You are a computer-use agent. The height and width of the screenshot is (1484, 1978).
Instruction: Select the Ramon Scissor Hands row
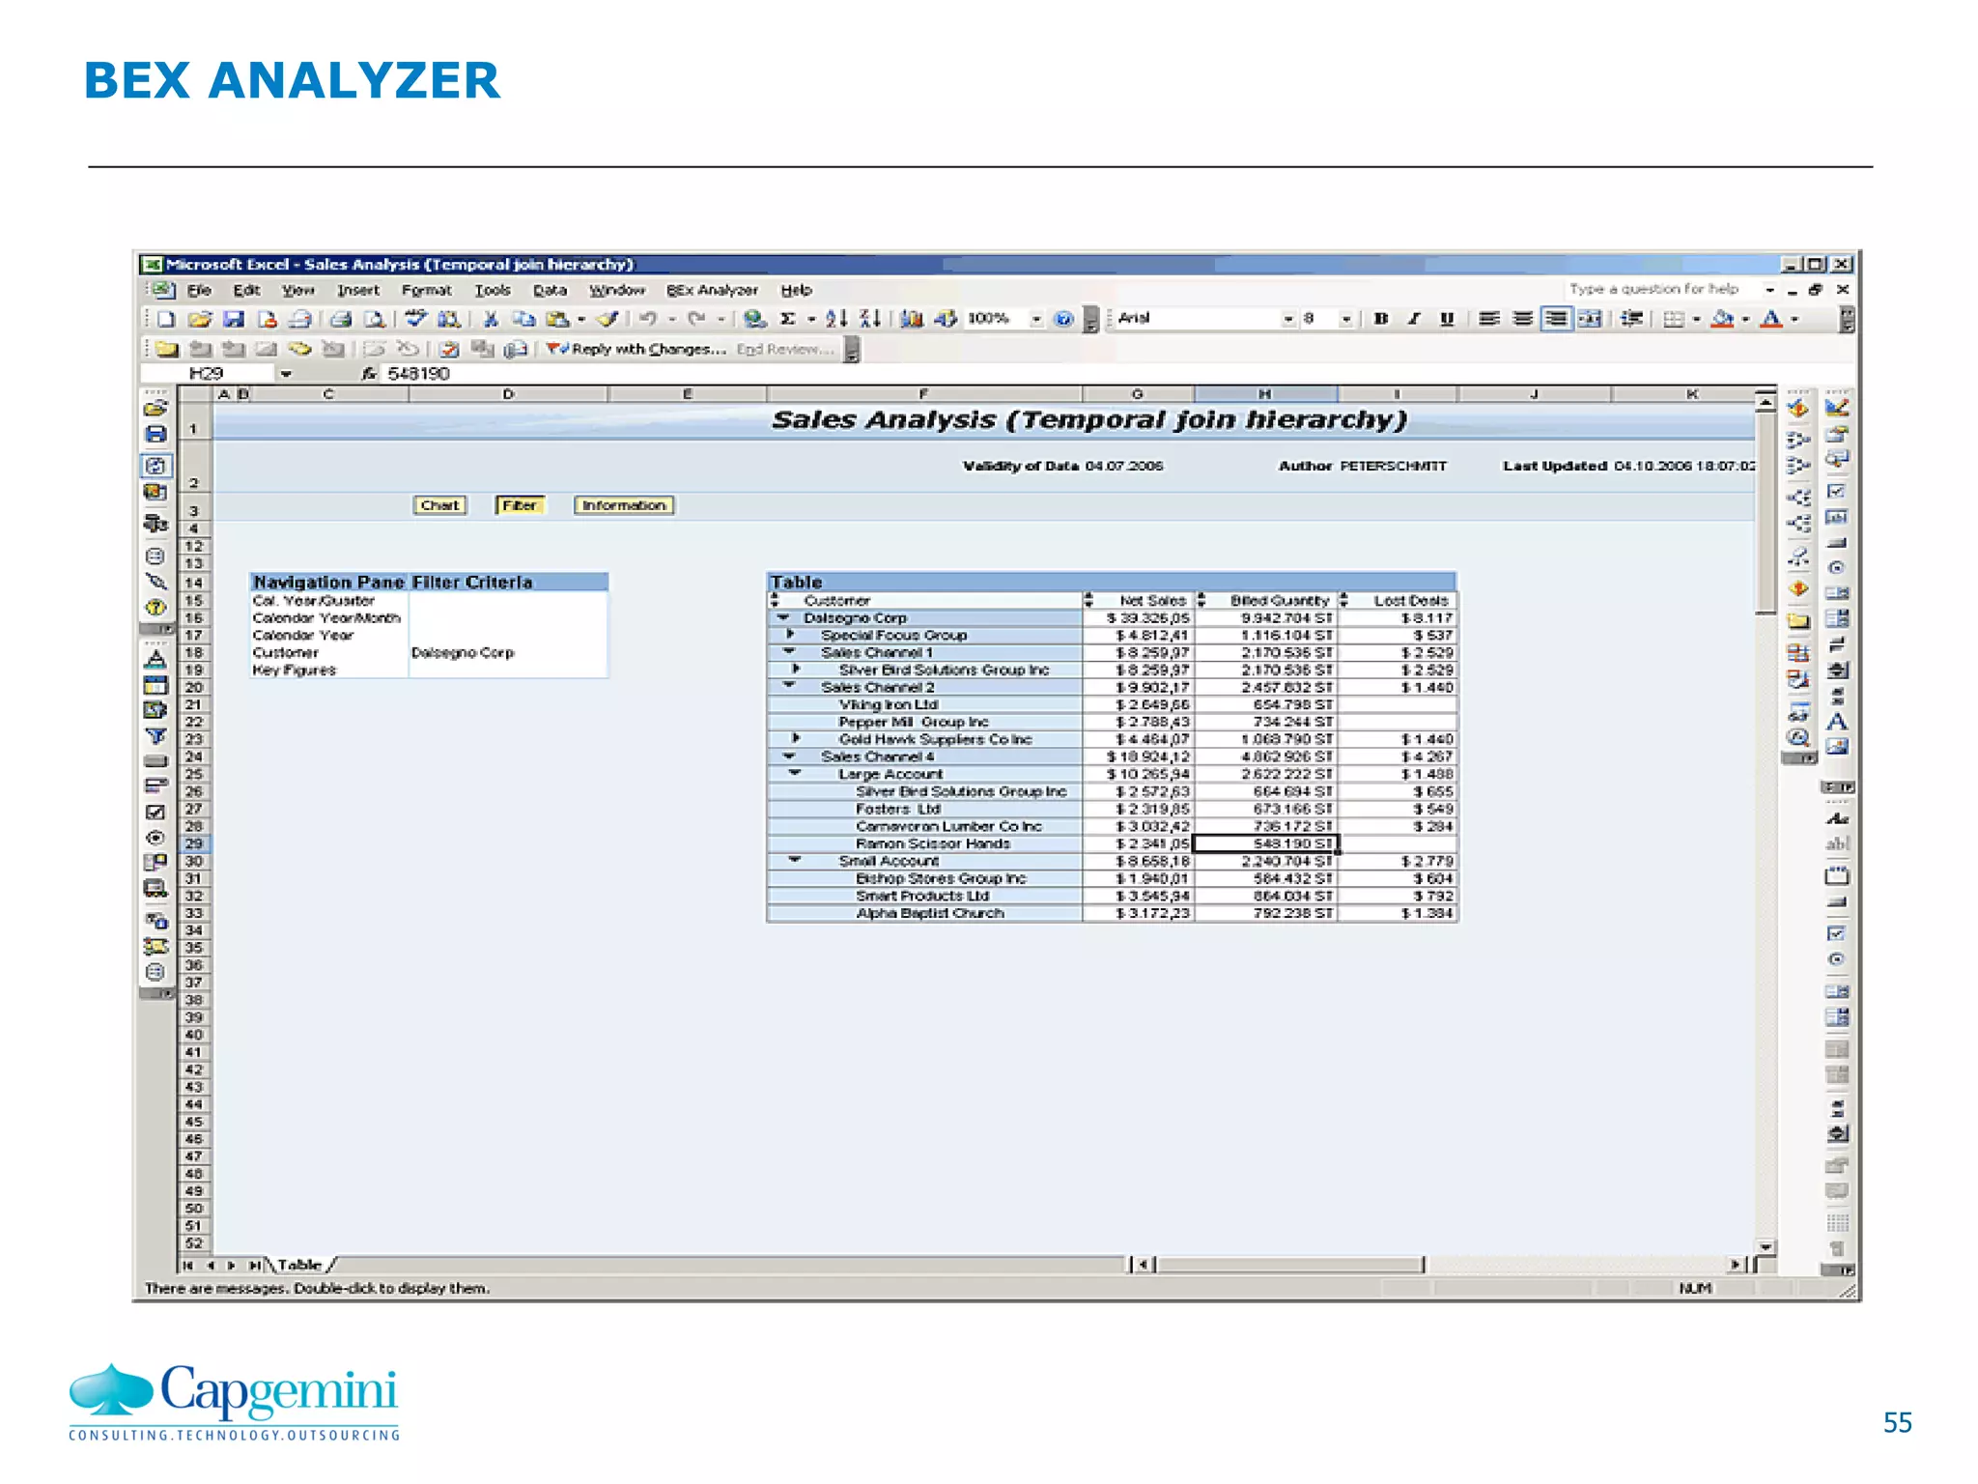pyautogui.click(x=1112, y=843)
